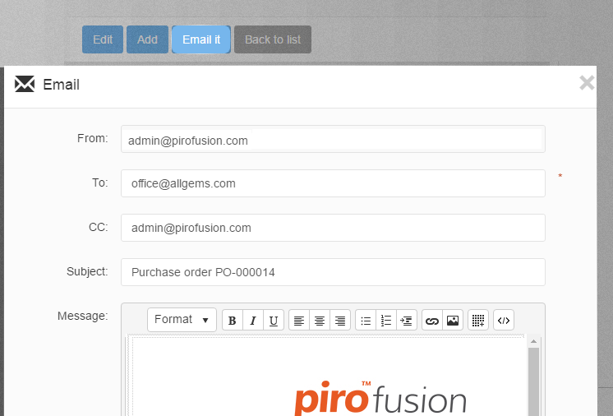
Task: Click the message editor scrollbar up arrow
Action: coord(533,341)
